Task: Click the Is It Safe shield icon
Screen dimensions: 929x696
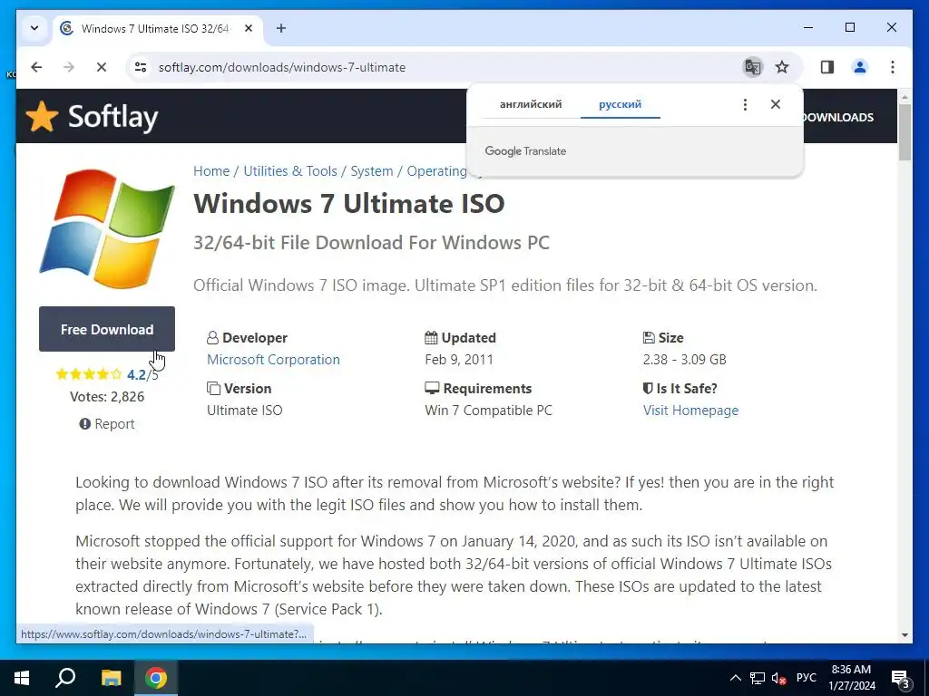Action: click(648, 388)
